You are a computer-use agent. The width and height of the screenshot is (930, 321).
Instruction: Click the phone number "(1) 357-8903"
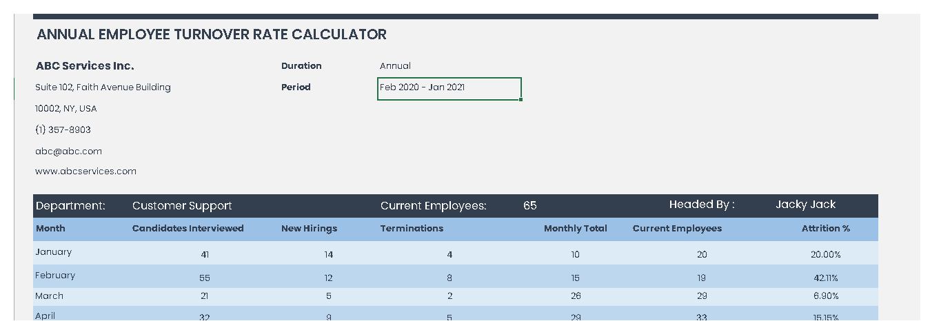[x=63, y=130]
